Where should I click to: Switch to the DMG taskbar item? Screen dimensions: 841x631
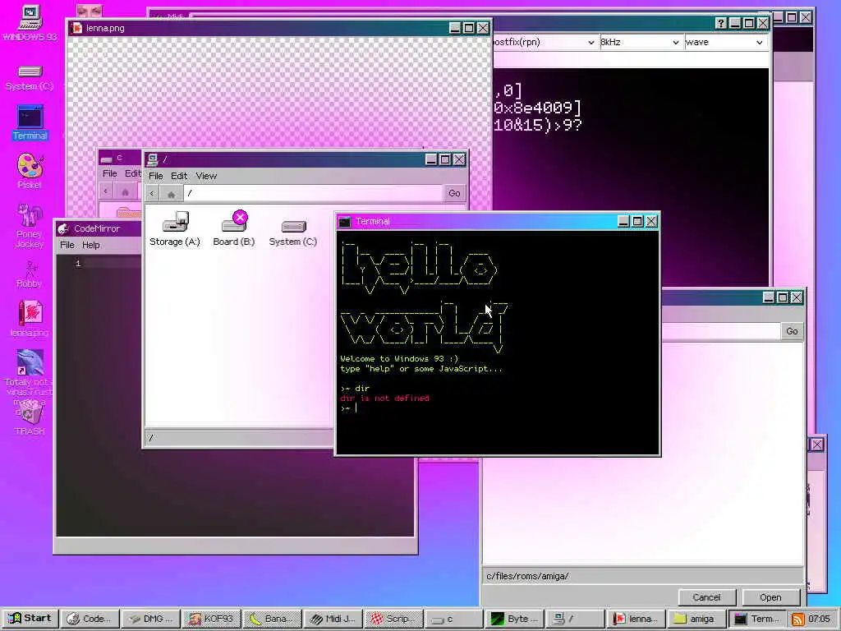(149, 619)
